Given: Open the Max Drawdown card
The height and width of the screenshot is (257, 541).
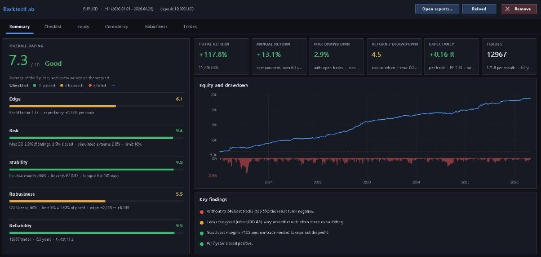Looking at the screenshot, I should (337, 56).
